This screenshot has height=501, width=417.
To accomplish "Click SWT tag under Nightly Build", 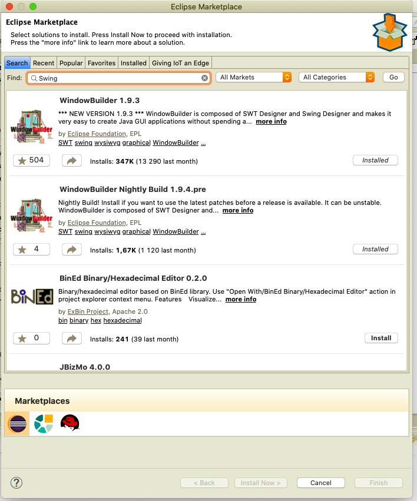I will pyautogui.click(x=65, y=231).
